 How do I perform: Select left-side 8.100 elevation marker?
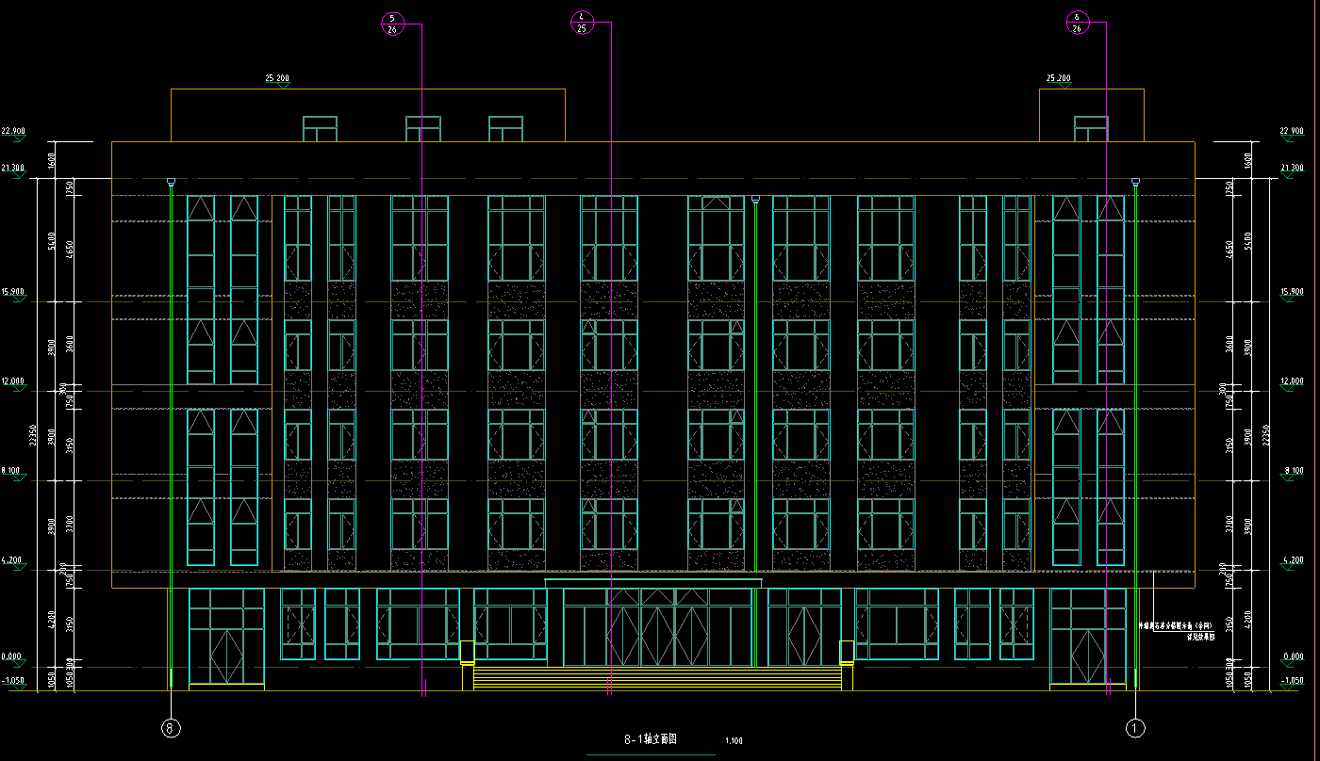tap(12, 471)
